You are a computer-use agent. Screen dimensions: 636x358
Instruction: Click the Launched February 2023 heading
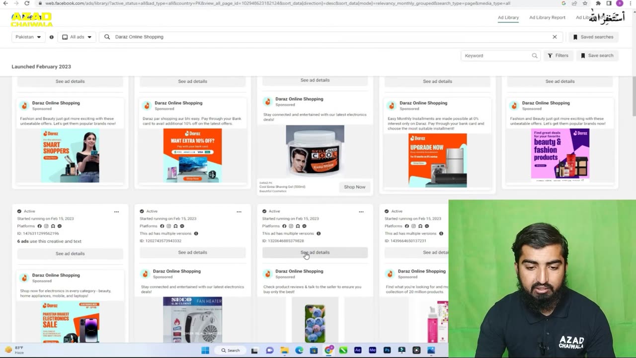[41, 67]
